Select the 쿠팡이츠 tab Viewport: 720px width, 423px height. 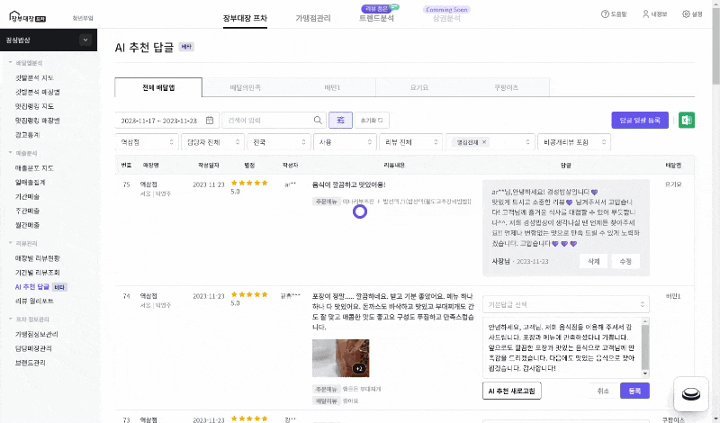point(506,87)
